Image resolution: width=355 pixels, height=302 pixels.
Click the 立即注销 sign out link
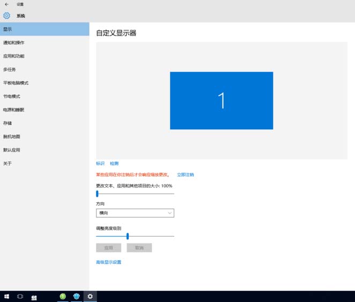click(186, 175)
